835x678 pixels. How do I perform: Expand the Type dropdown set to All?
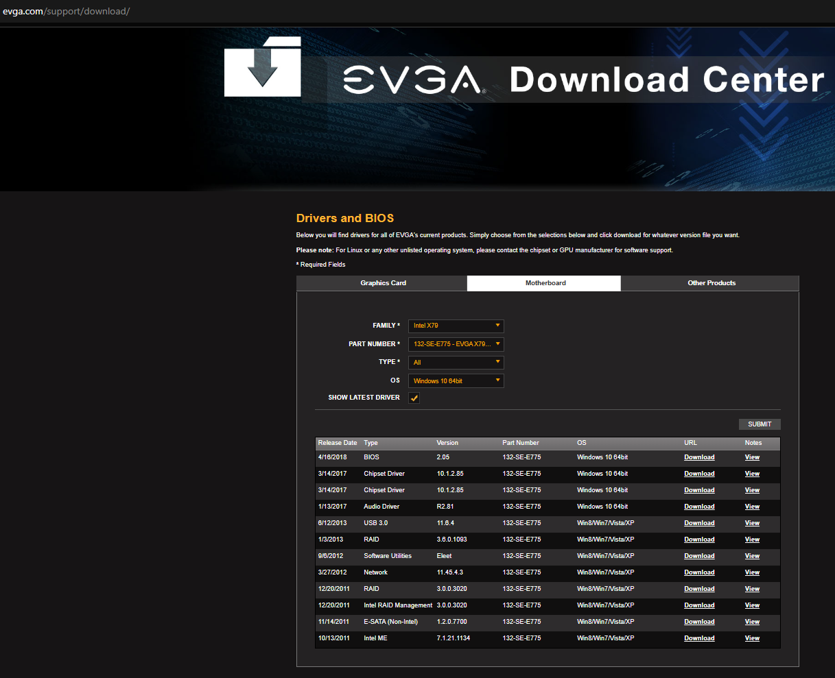point(456,362)
